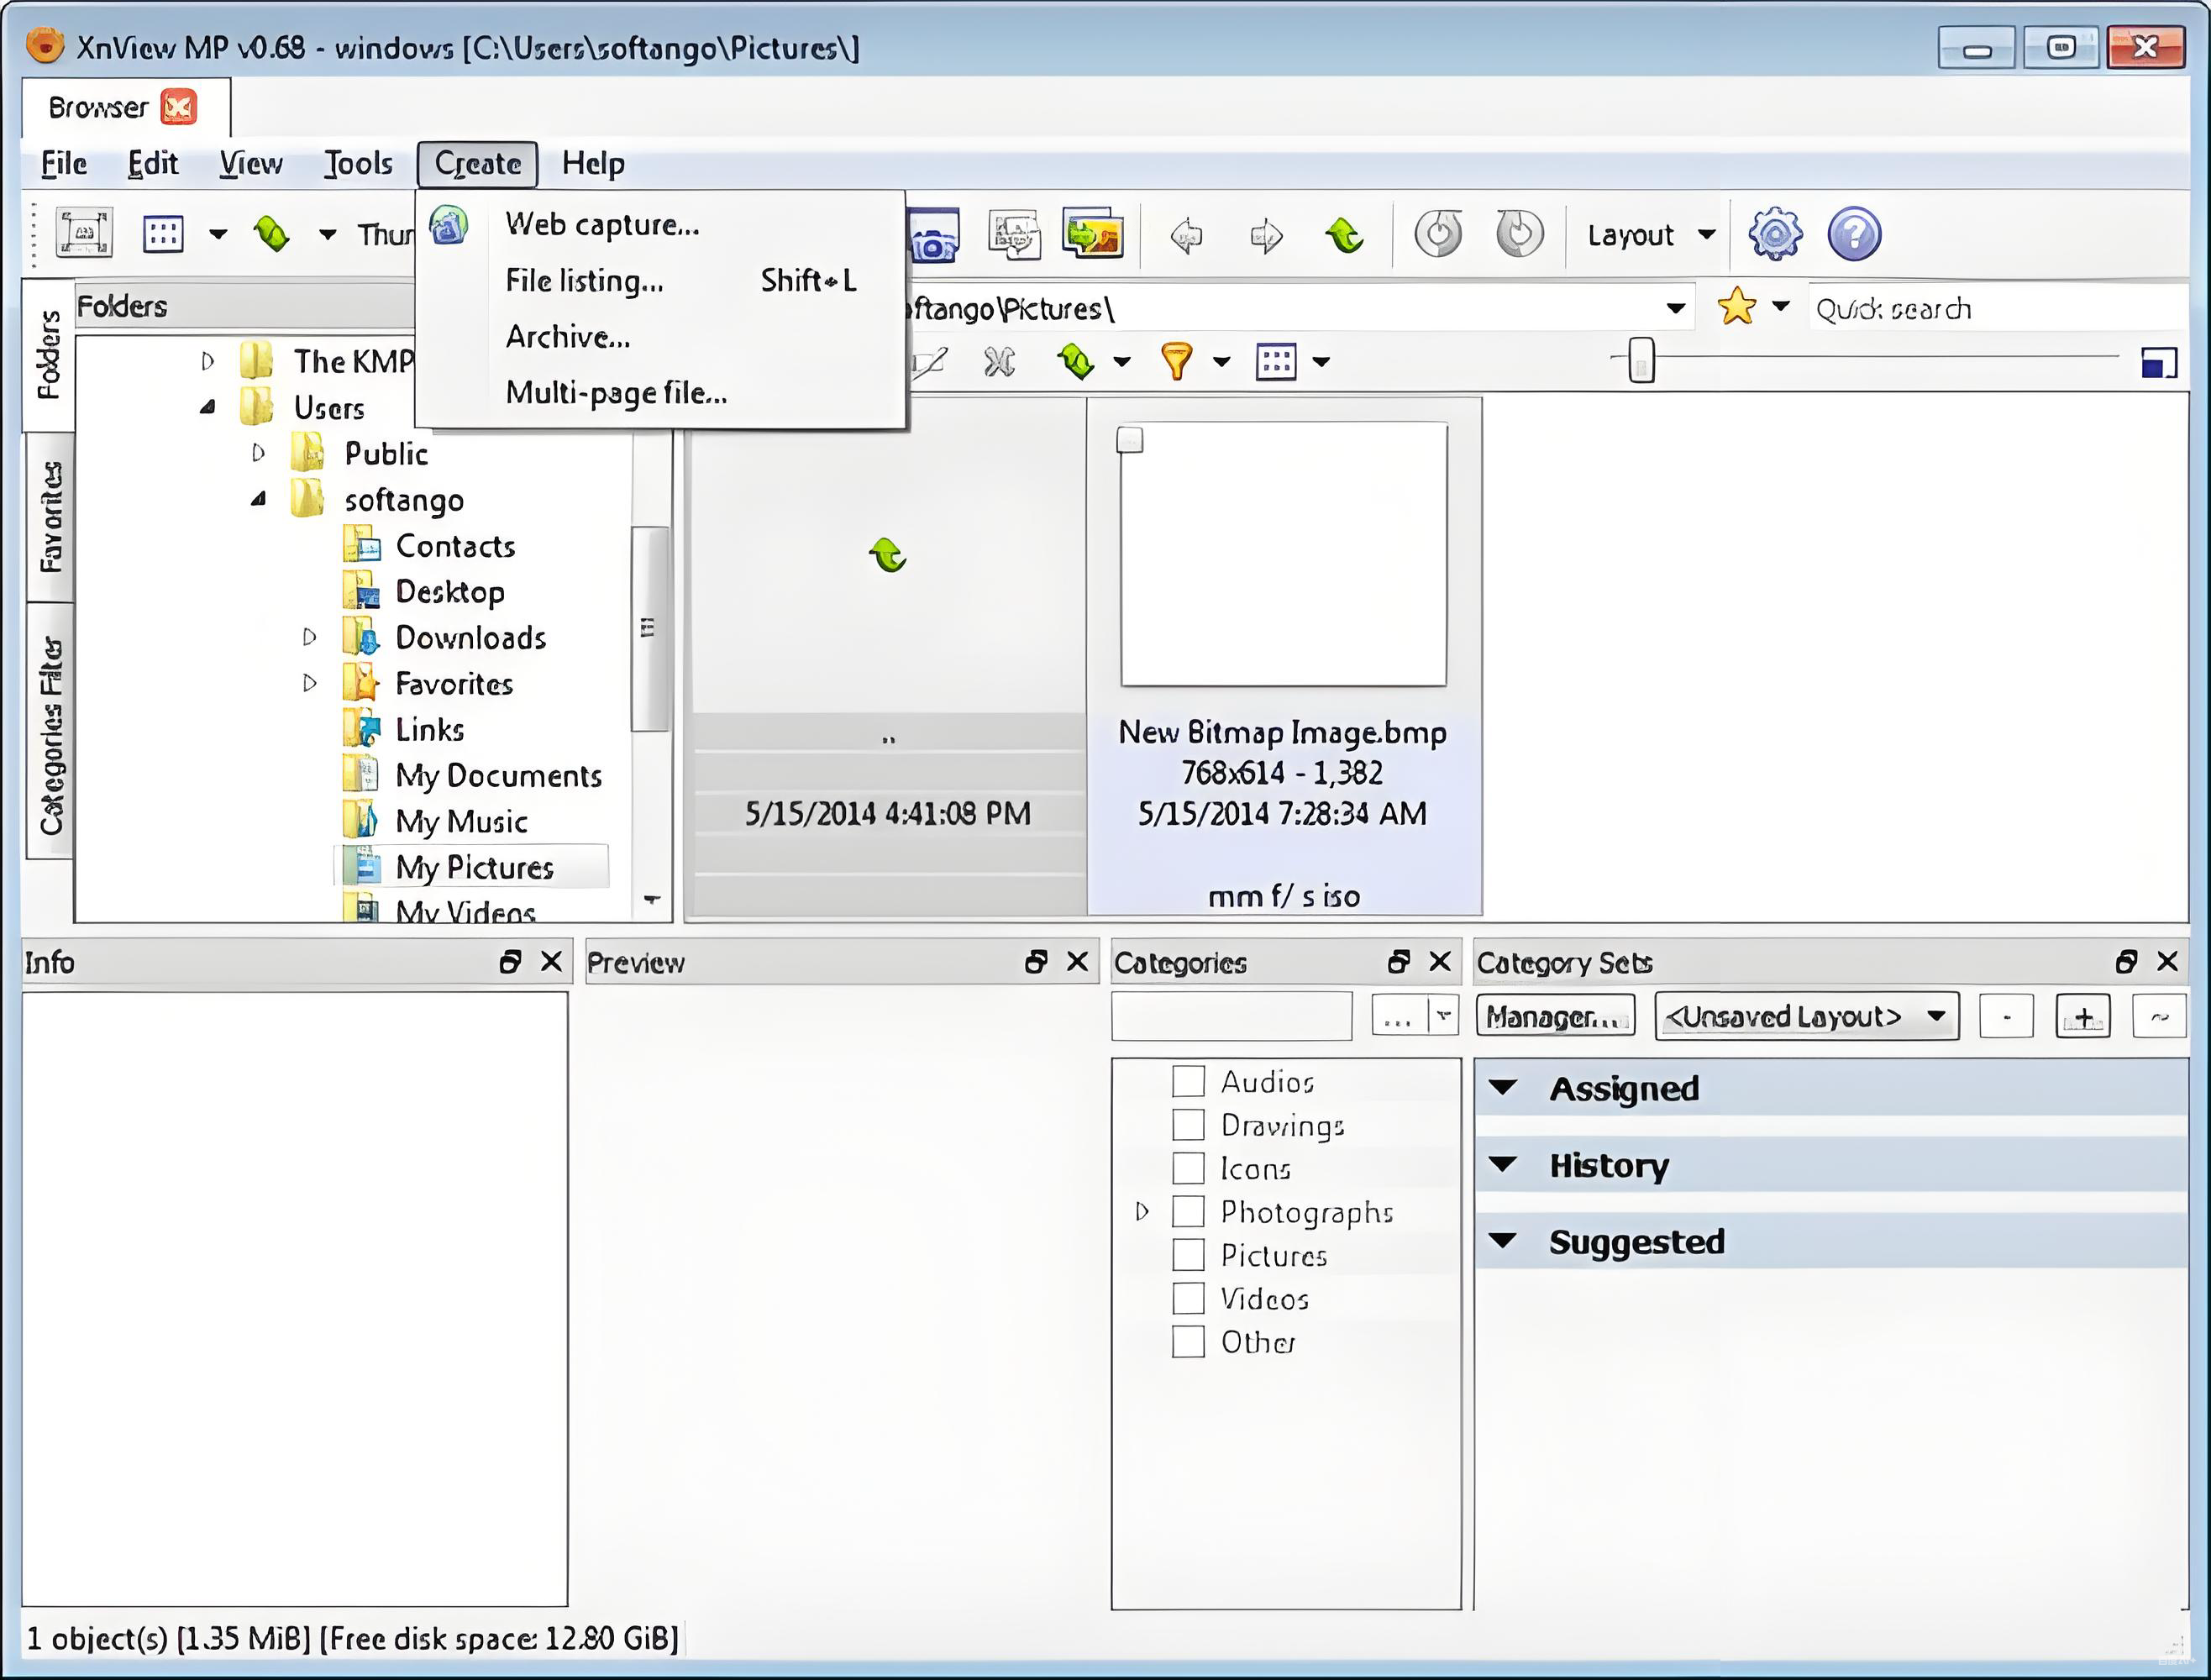Screen dimensions: 2211x1680
Task: Click the plus button in Category Sets
Action: [x=2082, y=1017]
